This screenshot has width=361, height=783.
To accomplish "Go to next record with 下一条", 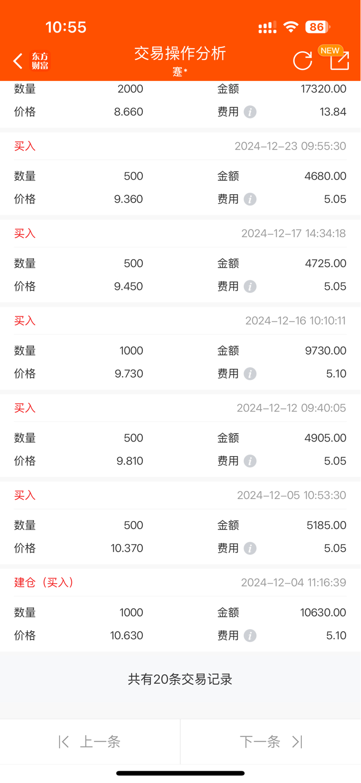I will tap(271, 742).
